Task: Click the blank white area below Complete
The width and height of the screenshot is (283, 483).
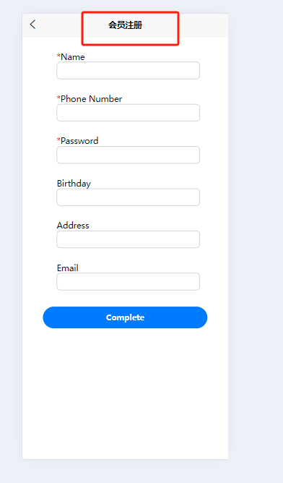Action: 125,393
